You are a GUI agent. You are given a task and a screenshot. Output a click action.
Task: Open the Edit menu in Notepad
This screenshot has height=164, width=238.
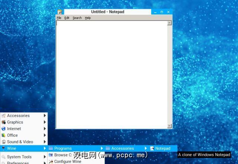coord(67,18)
